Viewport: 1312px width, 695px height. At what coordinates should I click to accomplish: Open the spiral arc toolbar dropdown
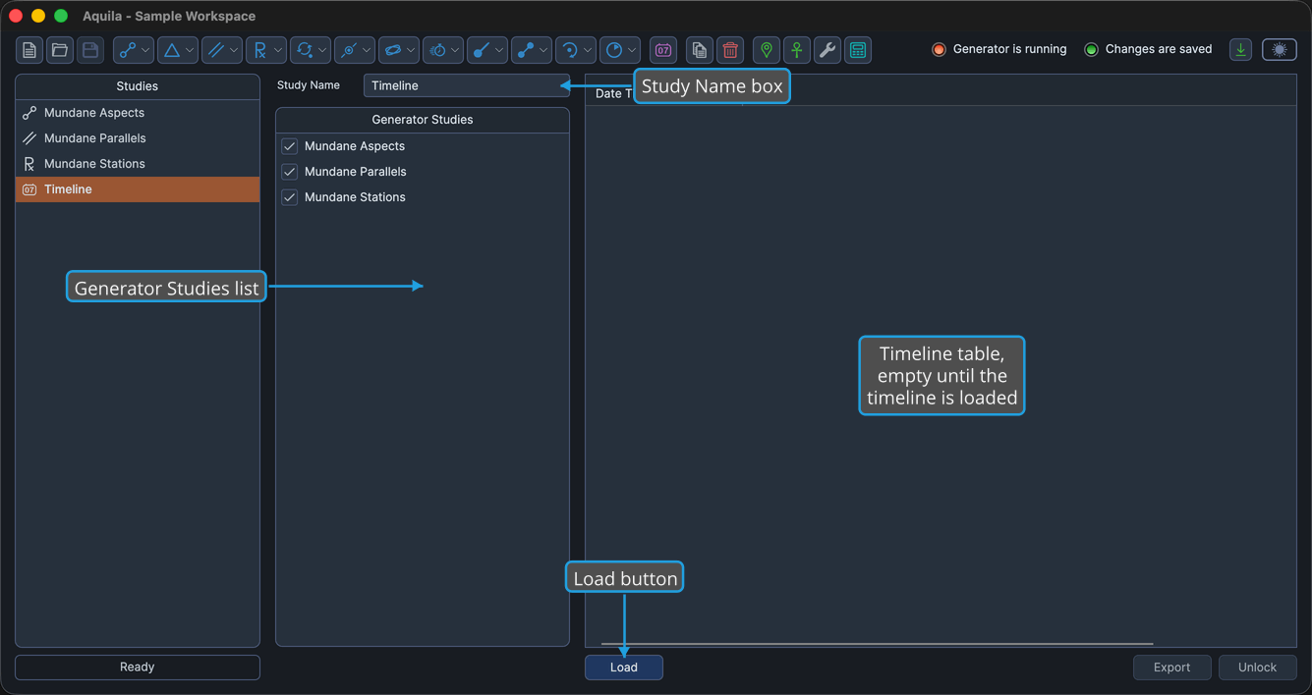576,50
